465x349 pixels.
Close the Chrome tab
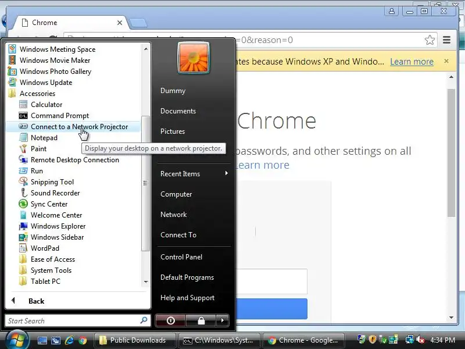coord(120,23)
